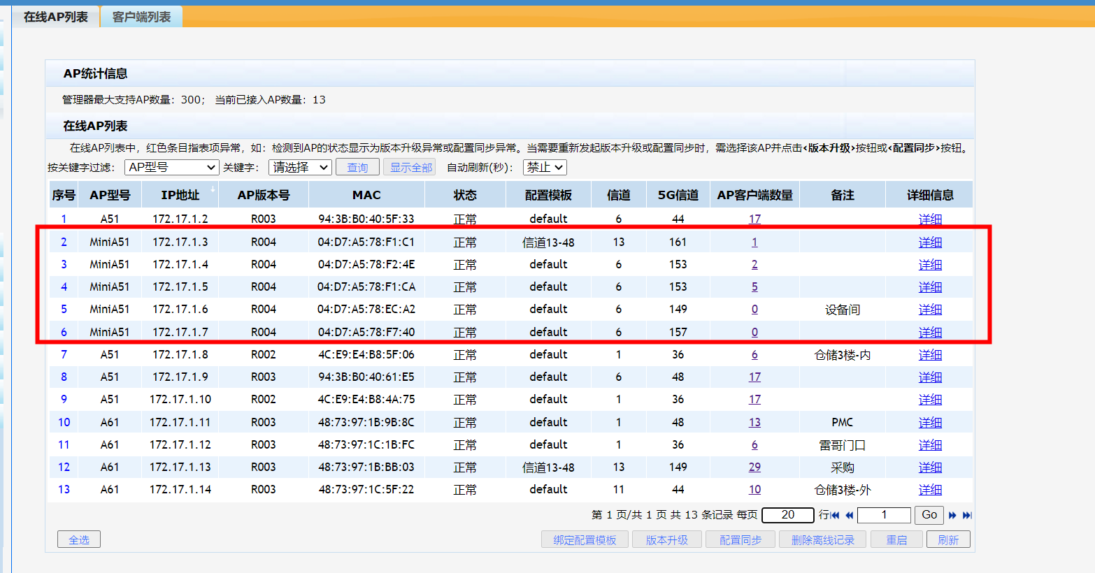Click the 显示全部 button

410,168
